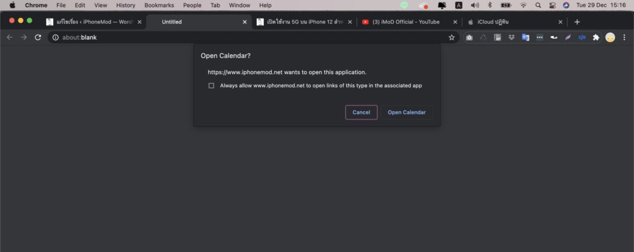Image resolution: width=634 pixels, height=252 pixels.
Task: Click the bookmark star icon
Action: tap(452, 37)
